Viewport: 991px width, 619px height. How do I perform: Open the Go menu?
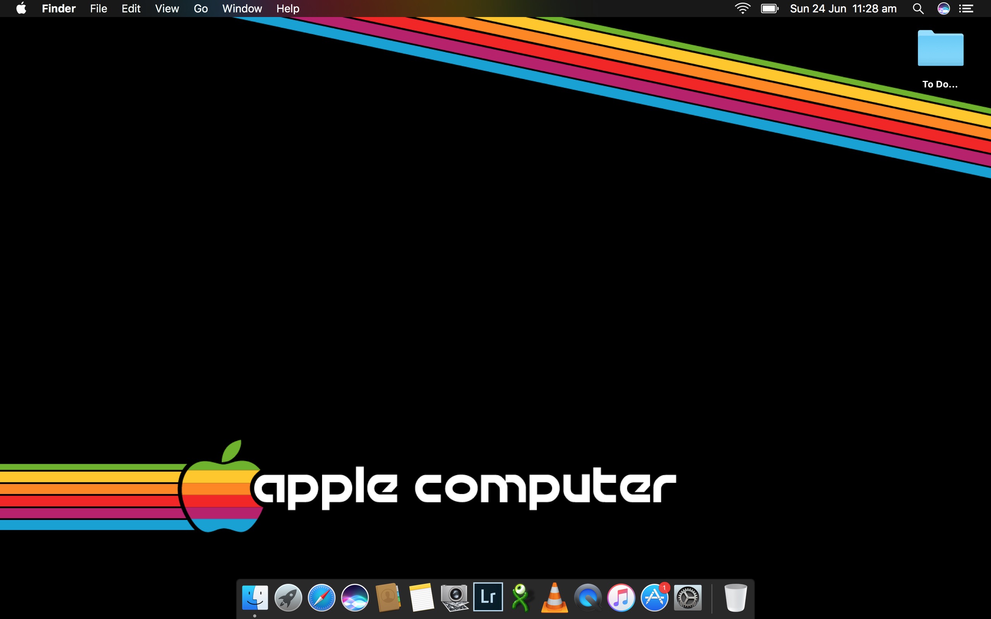point(201,8)
